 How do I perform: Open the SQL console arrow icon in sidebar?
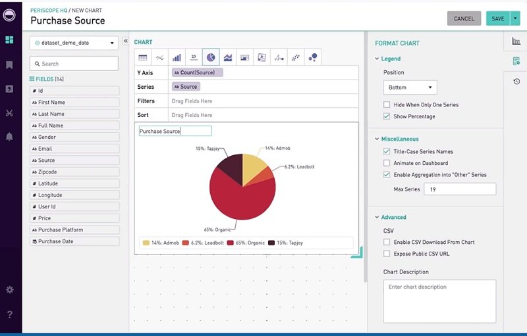point(9,89)
